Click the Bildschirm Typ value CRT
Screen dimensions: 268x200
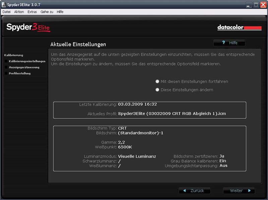pyautogui.click(x=122, y=128)
